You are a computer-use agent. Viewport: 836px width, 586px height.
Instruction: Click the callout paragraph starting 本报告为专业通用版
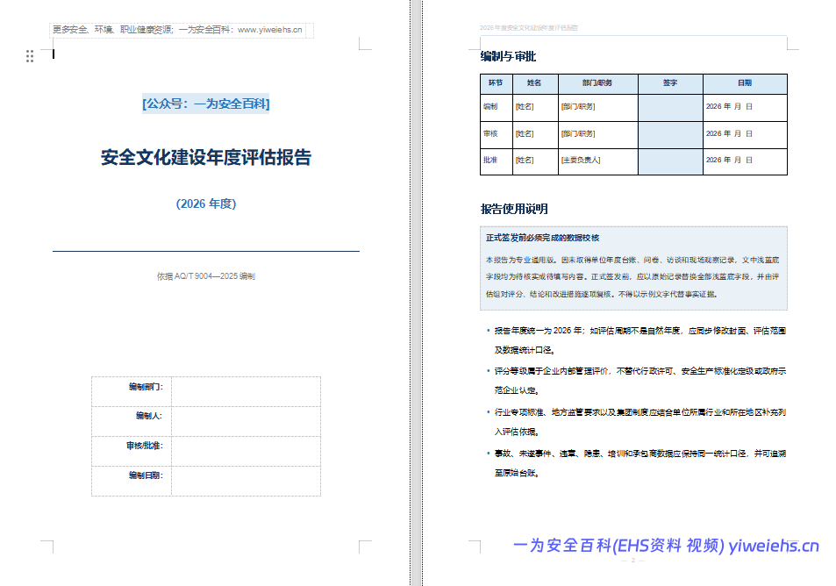pos(632,276)
